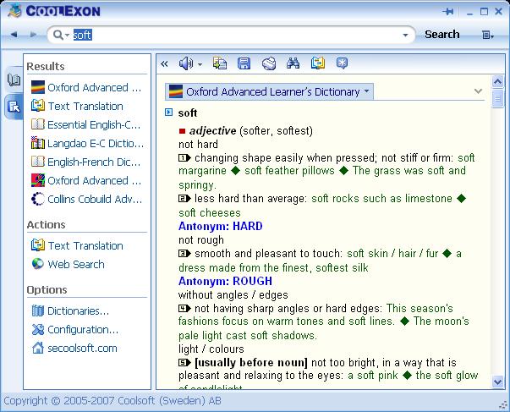
Task: Click 'Web Search' under Actions
Action: click(69, 264)
